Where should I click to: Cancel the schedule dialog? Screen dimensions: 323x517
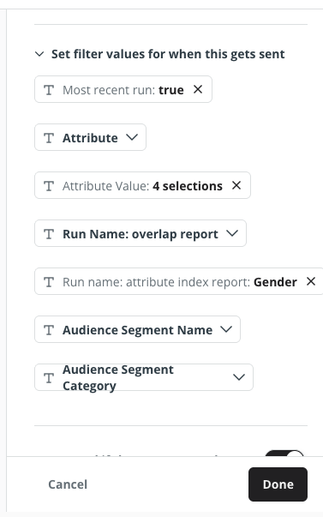point(68,484)
